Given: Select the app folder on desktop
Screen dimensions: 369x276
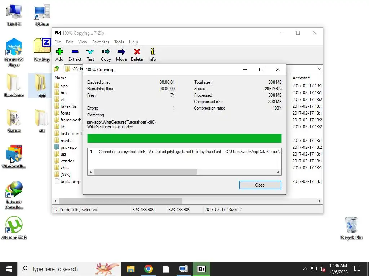Looking at the screenshot, I should click(x=42, y=86).
